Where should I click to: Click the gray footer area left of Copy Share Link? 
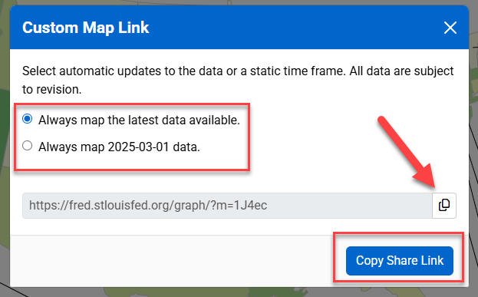170,261
